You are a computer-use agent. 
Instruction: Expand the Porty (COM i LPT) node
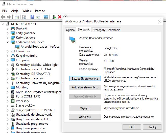click(8, 96)
